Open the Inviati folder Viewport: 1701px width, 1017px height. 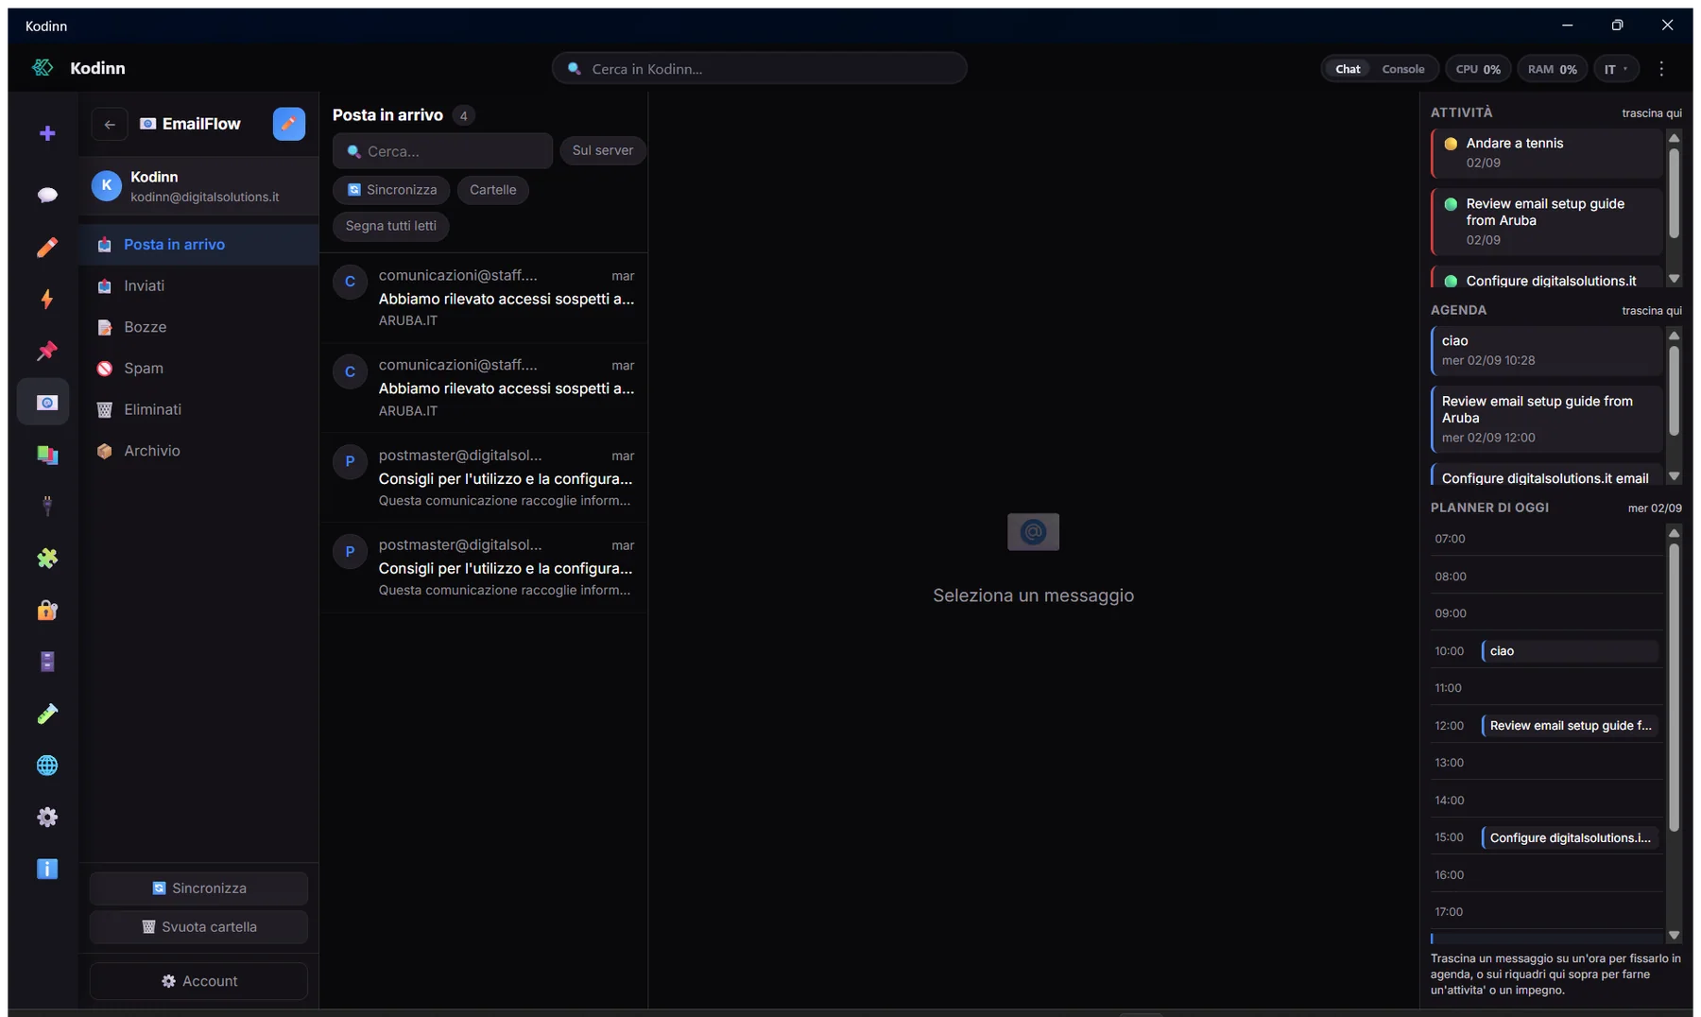[x=199, y=285]
